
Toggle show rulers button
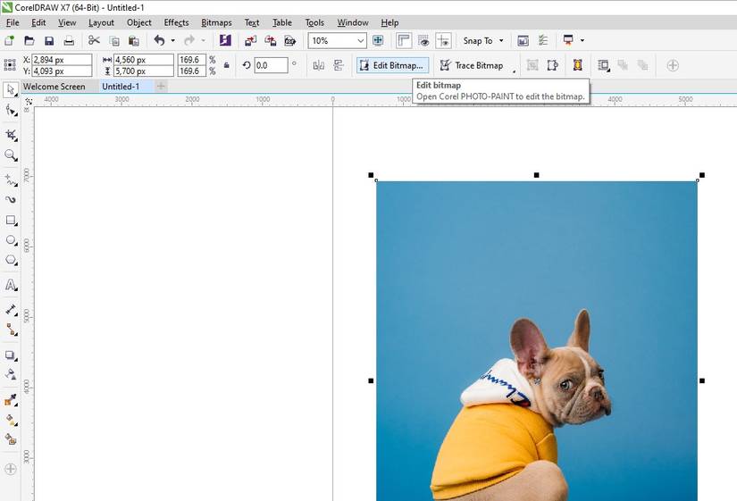pos(404,41)
